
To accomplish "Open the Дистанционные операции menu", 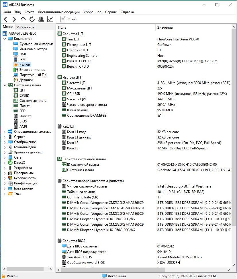I will pos(59,12).
